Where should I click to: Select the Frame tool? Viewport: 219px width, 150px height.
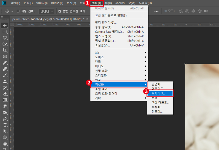tap(5, 56)
